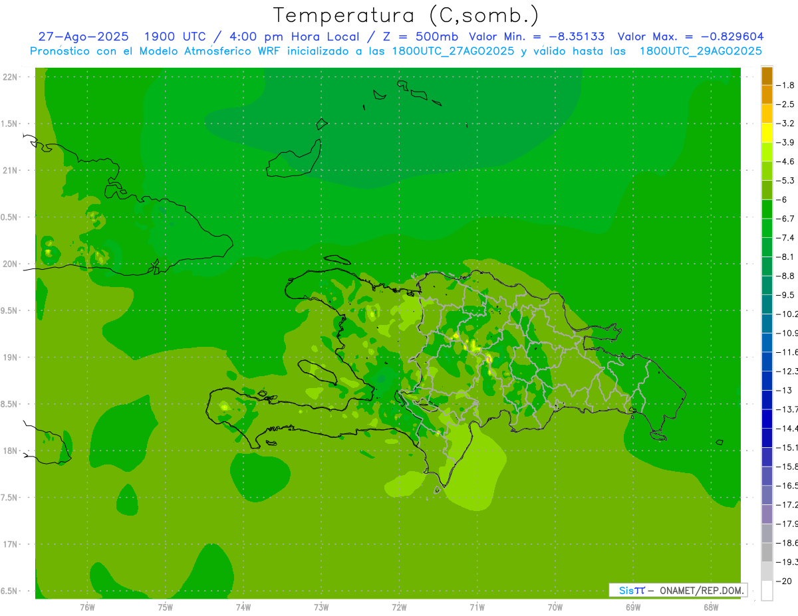Click the '74W' longitude label
The width and height of the screenshot is (798, 616).
tap(243, 607)
